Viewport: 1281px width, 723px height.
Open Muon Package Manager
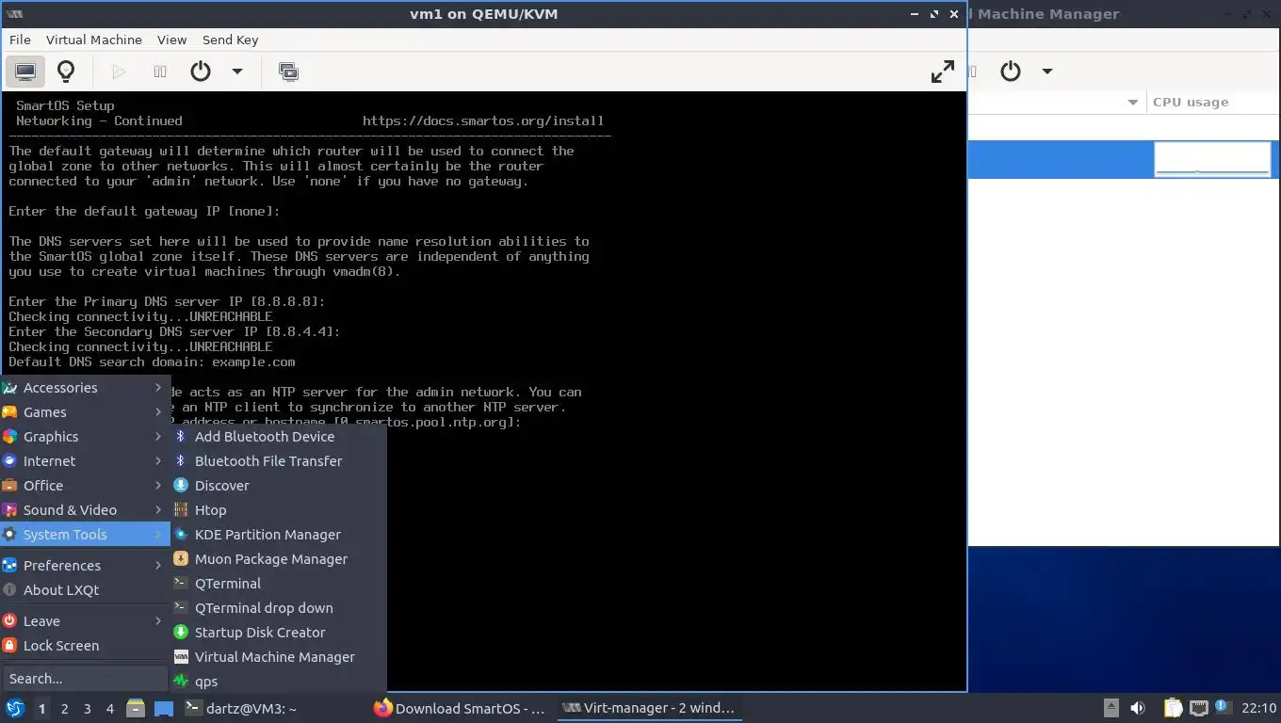click(x=278, y=559)
